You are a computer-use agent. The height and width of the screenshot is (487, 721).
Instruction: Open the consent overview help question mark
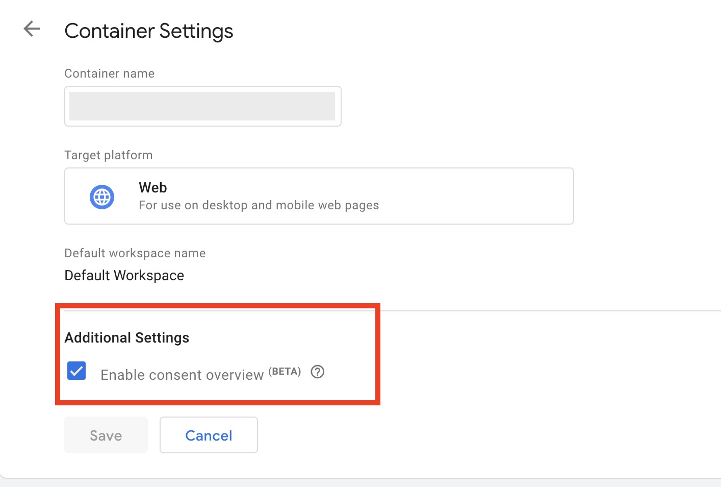(318, 372)
